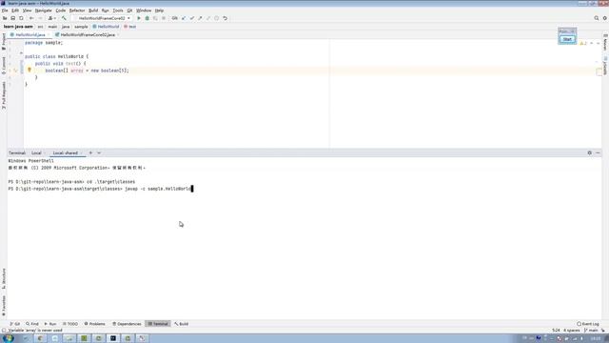Open the Refactor menu

pyautogui.click(x=77, y=10)
